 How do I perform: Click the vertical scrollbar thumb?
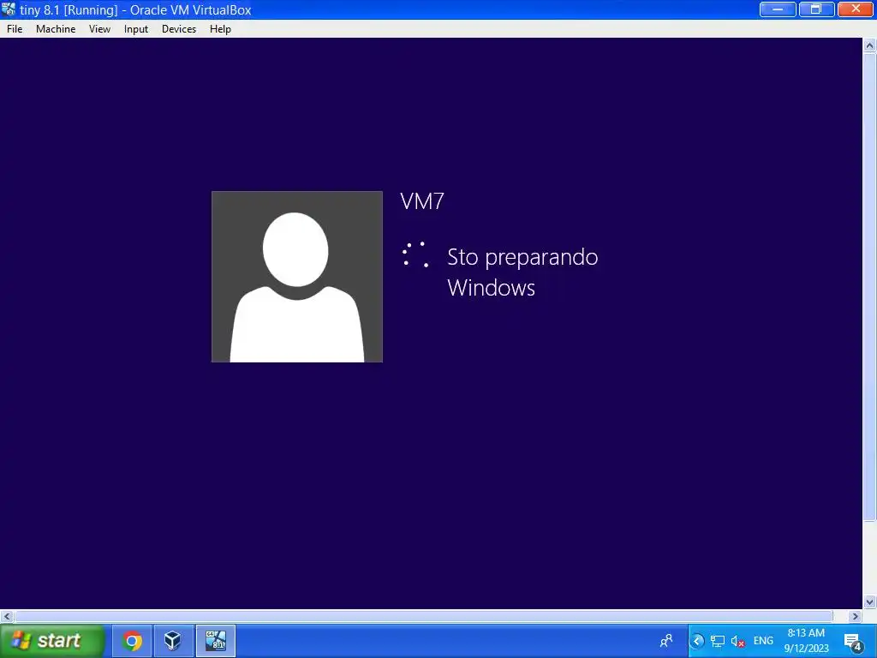pos(870,287)
